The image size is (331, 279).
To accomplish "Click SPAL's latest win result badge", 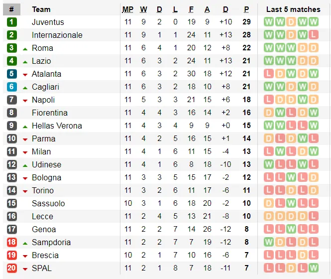I will coord(313,268).
